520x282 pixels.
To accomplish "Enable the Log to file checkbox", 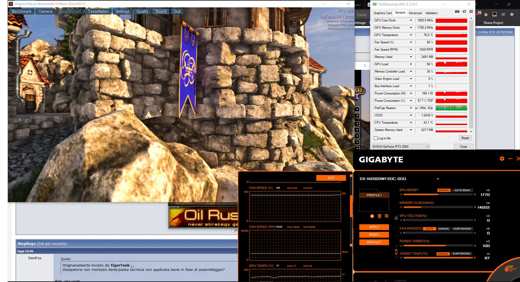I will 375,138.
